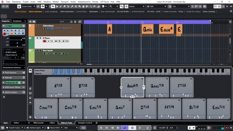This screenshot has height=131, width=233.
Task: Redo the last undone action
Action: pos(7,7)
